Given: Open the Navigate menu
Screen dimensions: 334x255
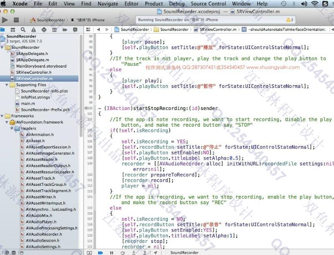Looking at the screenshot, I should 108,4.
